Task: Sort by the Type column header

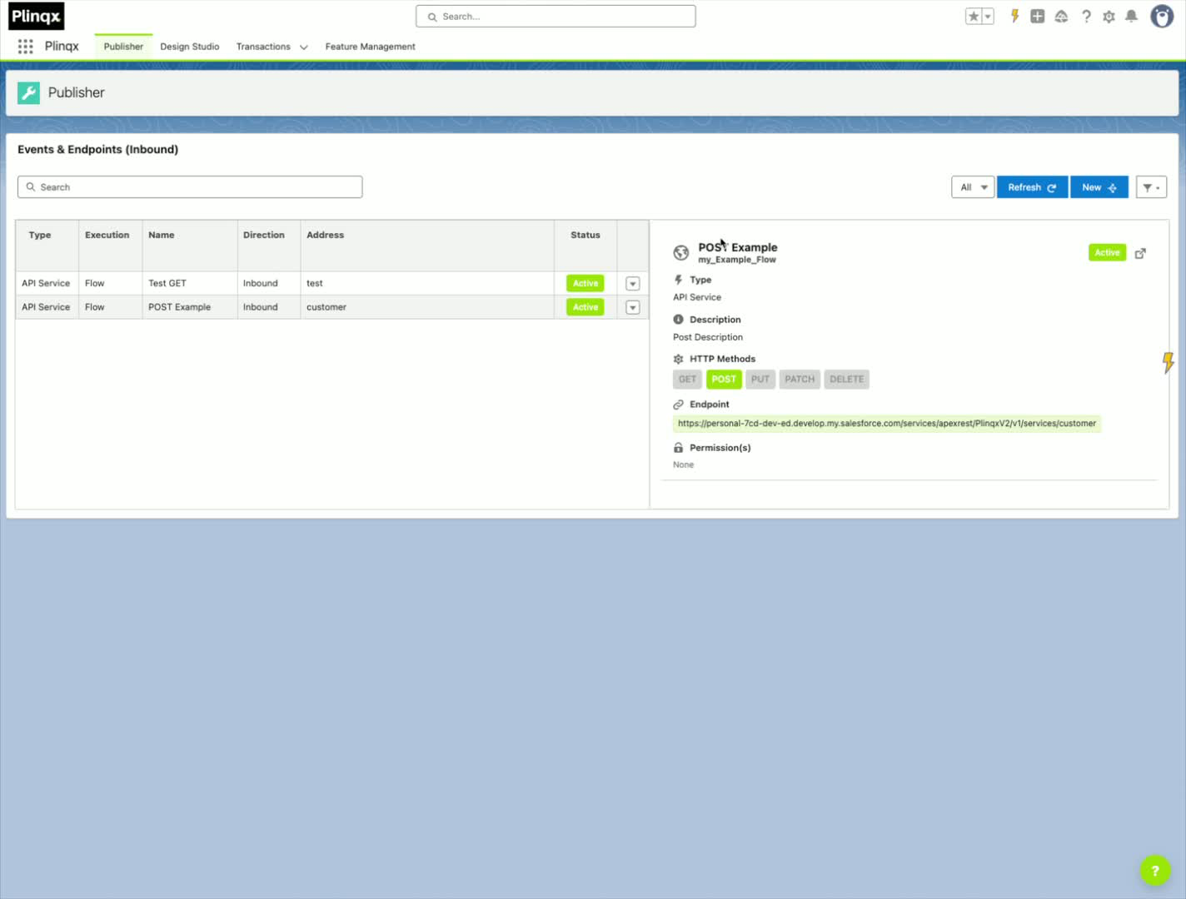Action: click(40, 236)
